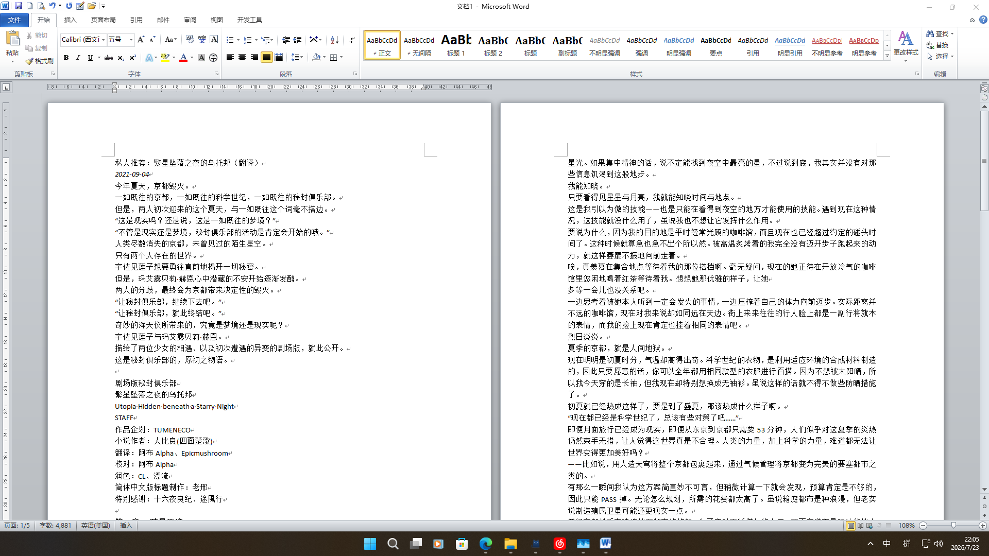Open Word help question mark
Screen dimensions: 989x556
(983, 20)
